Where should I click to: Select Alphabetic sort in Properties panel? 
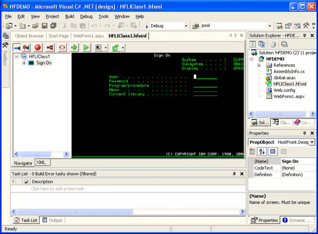(x=262, y=151)
